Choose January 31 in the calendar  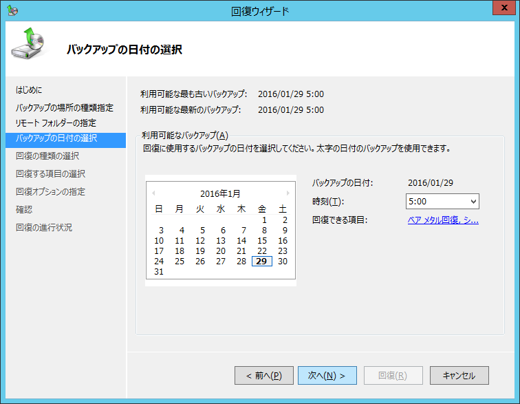point(159,272)
